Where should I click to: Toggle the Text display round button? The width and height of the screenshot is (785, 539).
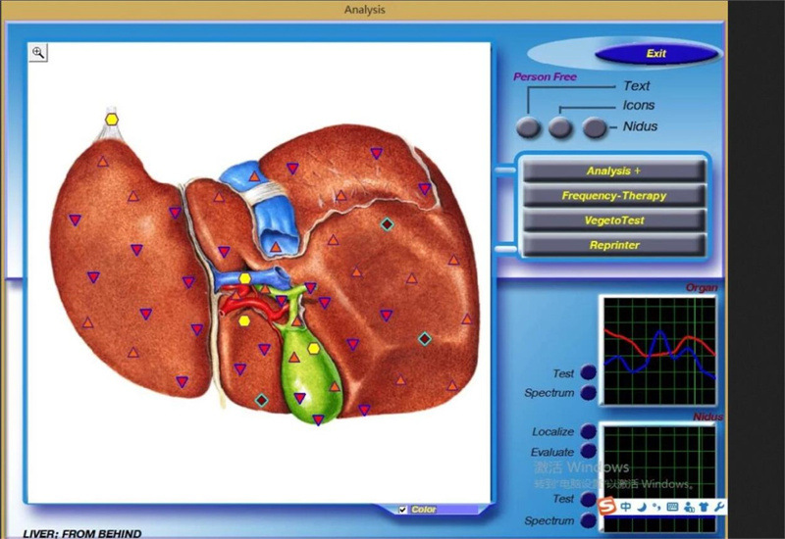click(x=529, y=127)
